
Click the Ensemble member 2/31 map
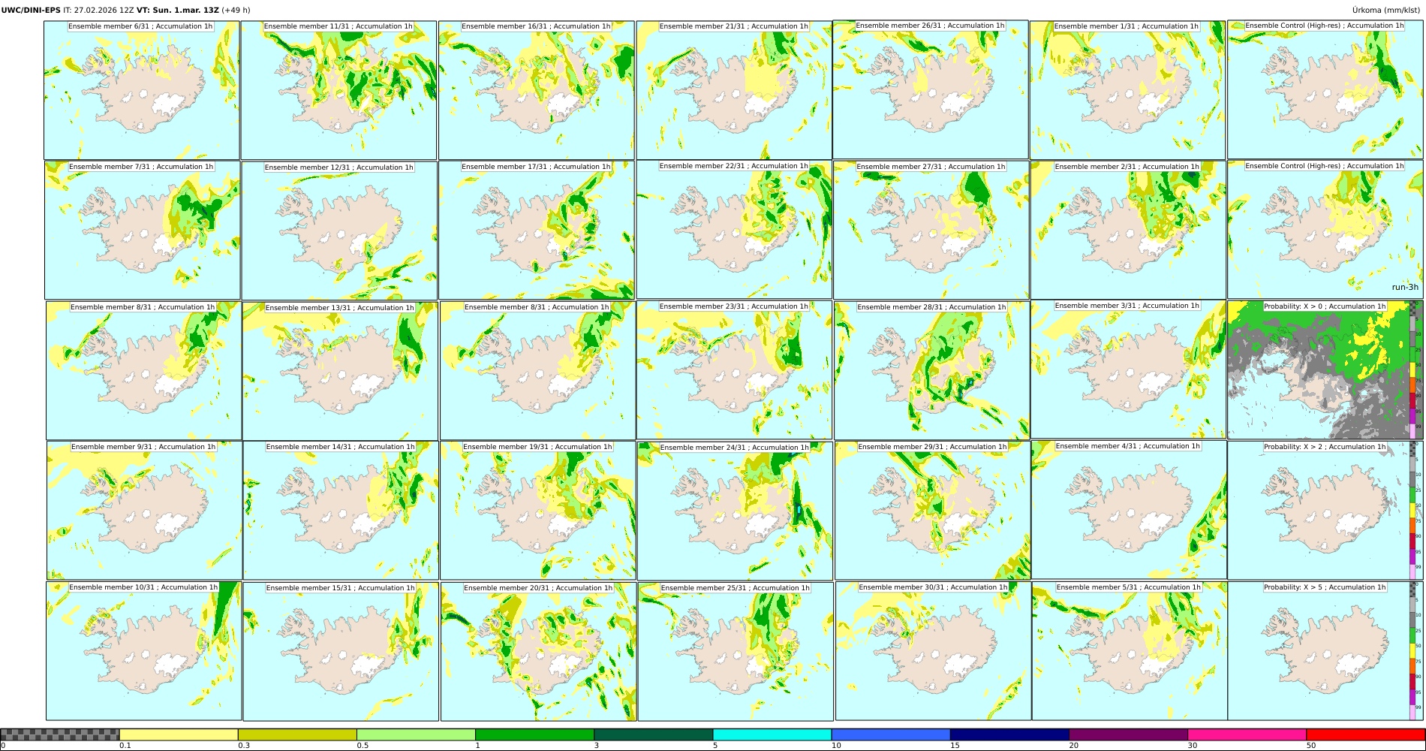tap(1128, 231)
